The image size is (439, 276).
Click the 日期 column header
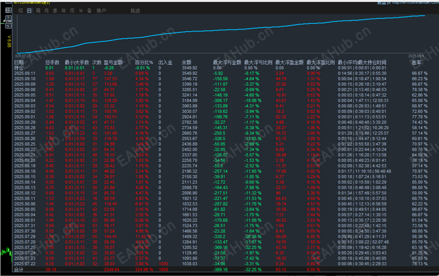tap(19, 63)
